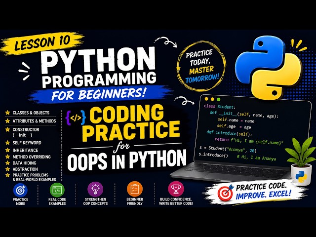Click "TOMORROW!" in the circle badge
Image resolution: width=316 pixels, height=237 pixels.
202,79
